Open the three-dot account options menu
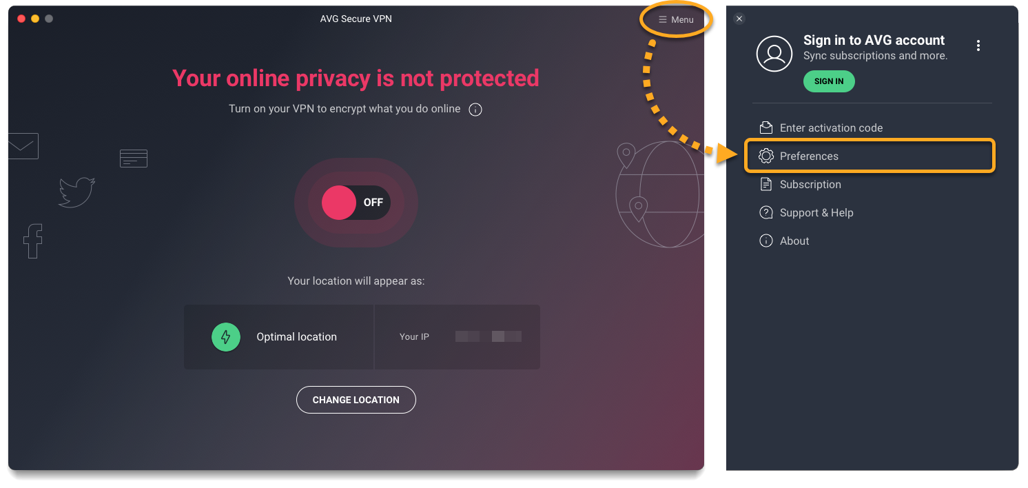 click(978, 46)
